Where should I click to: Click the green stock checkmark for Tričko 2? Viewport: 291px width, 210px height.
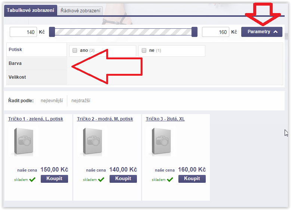pos(101,179)
